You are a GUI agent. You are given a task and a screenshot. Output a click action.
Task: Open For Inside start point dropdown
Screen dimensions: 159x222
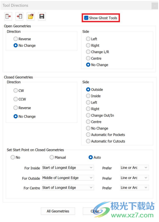(x=68, y=168)
